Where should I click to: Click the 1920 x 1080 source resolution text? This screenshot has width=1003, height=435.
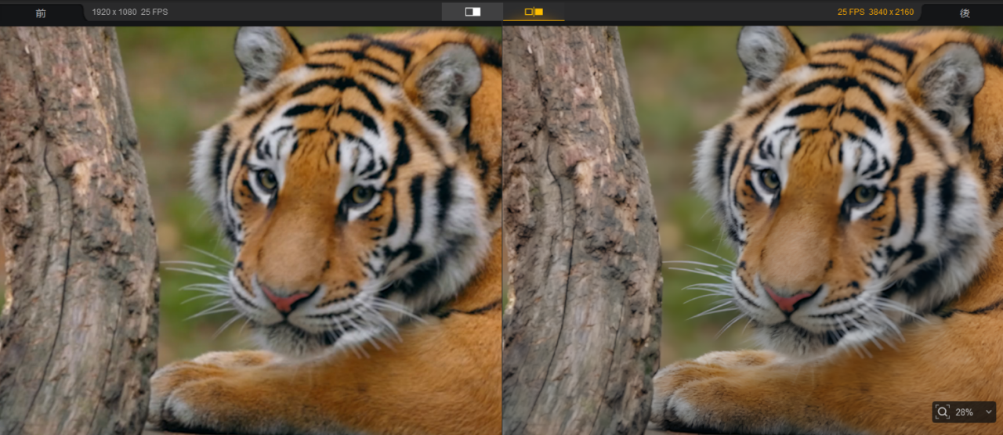[114, 13]
